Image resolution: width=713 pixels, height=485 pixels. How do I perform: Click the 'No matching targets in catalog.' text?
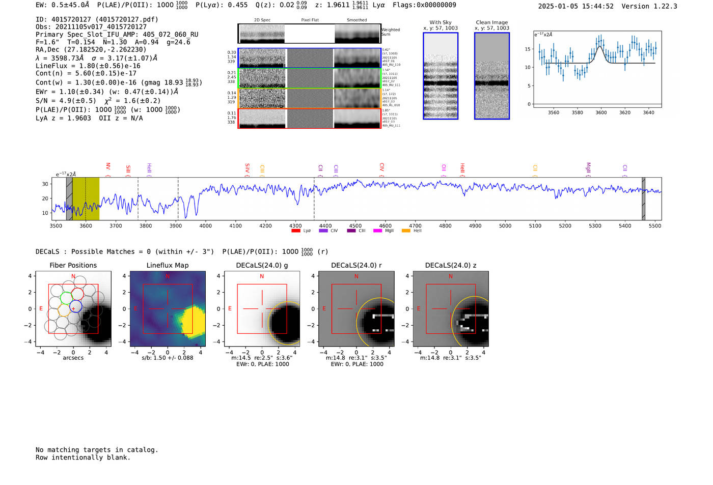(x=97, y=450)
